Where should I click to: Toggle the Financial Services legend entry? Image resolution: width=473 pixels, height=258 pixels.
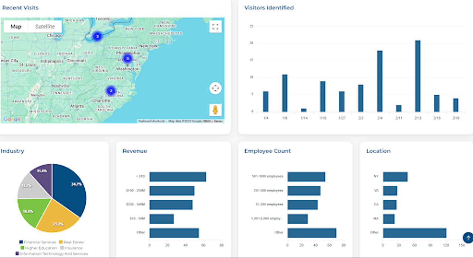click(38, 242)
